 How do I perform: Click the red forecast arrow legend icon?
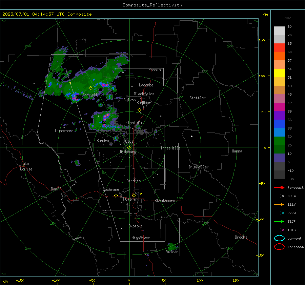[279, 187]
